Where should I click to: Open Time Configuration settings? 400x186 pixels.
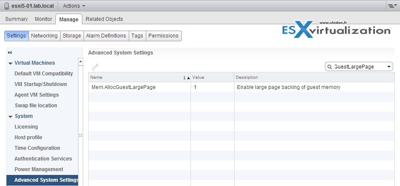(x=37, y=148)
